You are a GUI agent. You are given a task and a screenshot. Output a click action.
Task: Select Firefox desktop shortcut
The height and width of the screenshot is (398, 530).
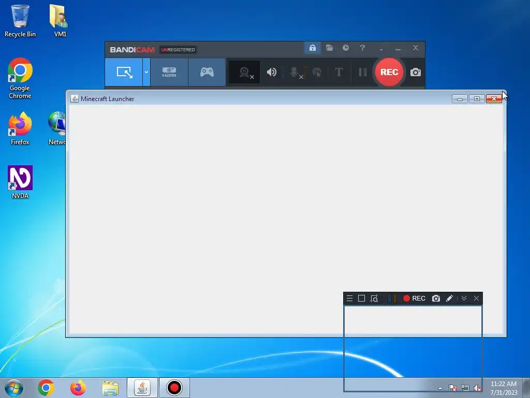(x=20, y=129)
